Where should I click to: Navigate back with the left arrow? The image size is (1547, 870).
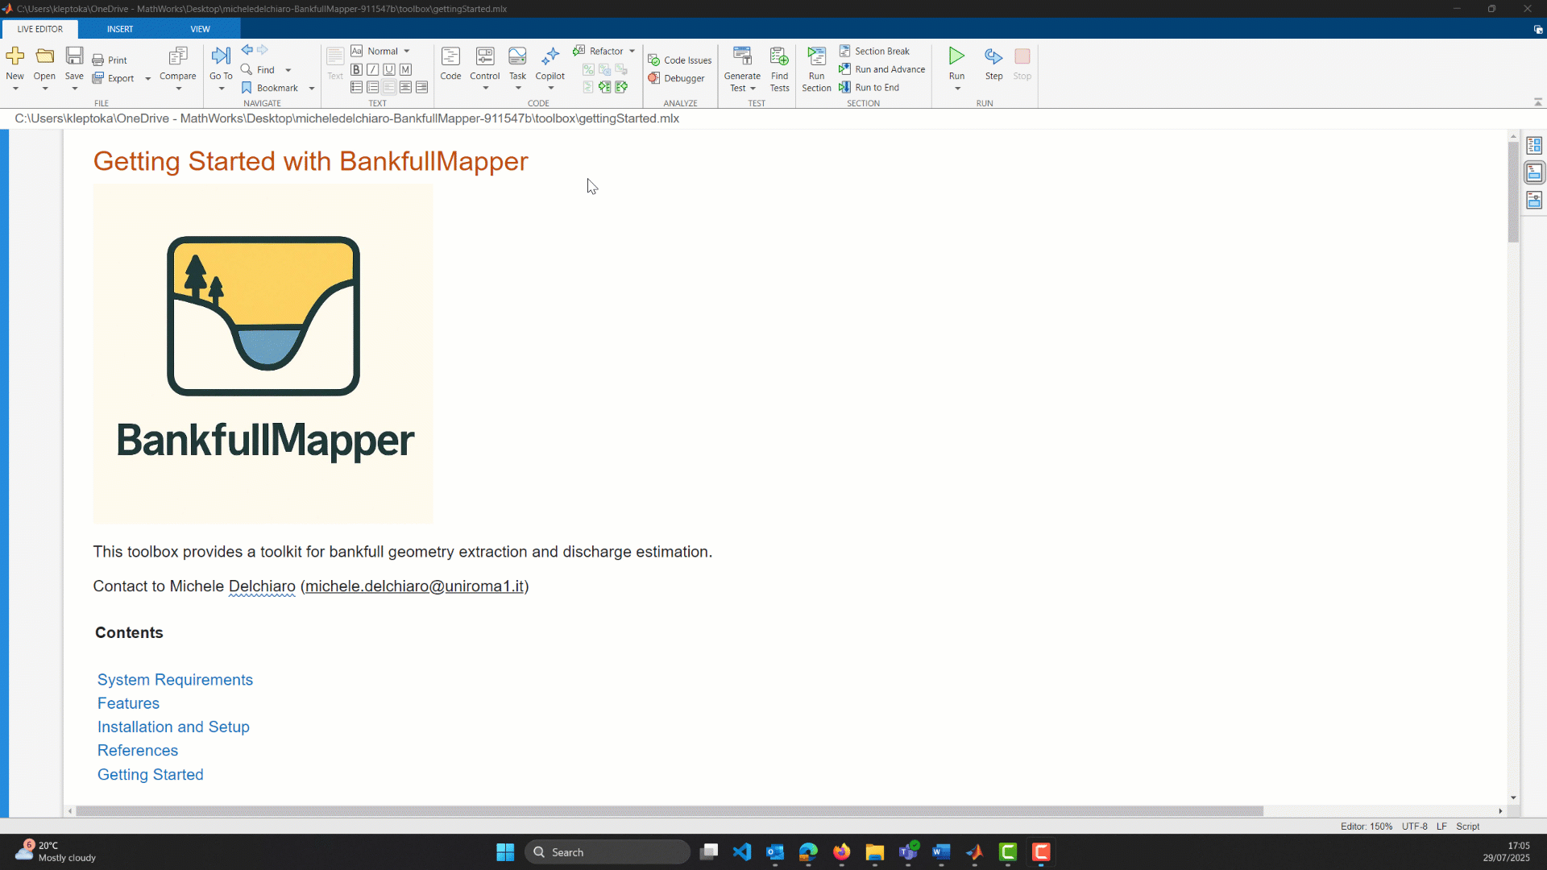[x=247, y=50]
